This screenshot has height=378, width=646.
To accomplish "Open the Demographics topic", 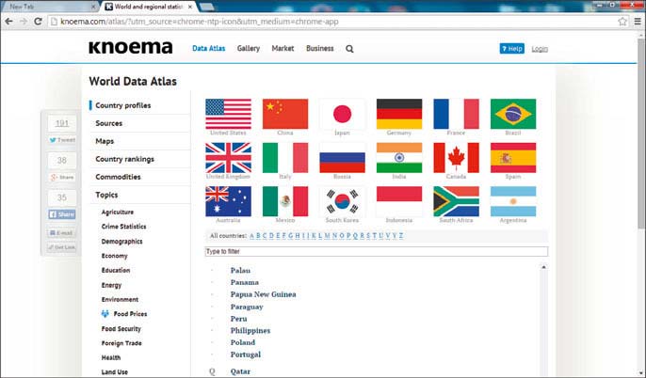I will point(122,242).
